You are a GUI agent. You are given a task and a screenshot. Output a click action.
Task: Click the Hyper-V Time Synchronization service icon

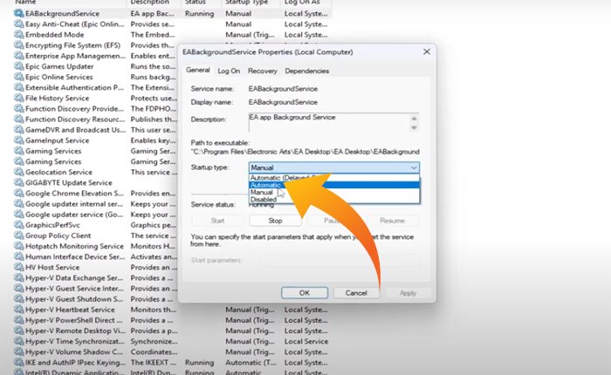(18, 341)
